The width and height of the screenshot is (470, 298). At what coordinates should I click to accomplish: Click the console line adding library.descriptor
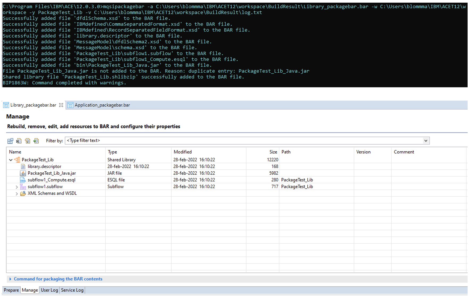(92, 36)
